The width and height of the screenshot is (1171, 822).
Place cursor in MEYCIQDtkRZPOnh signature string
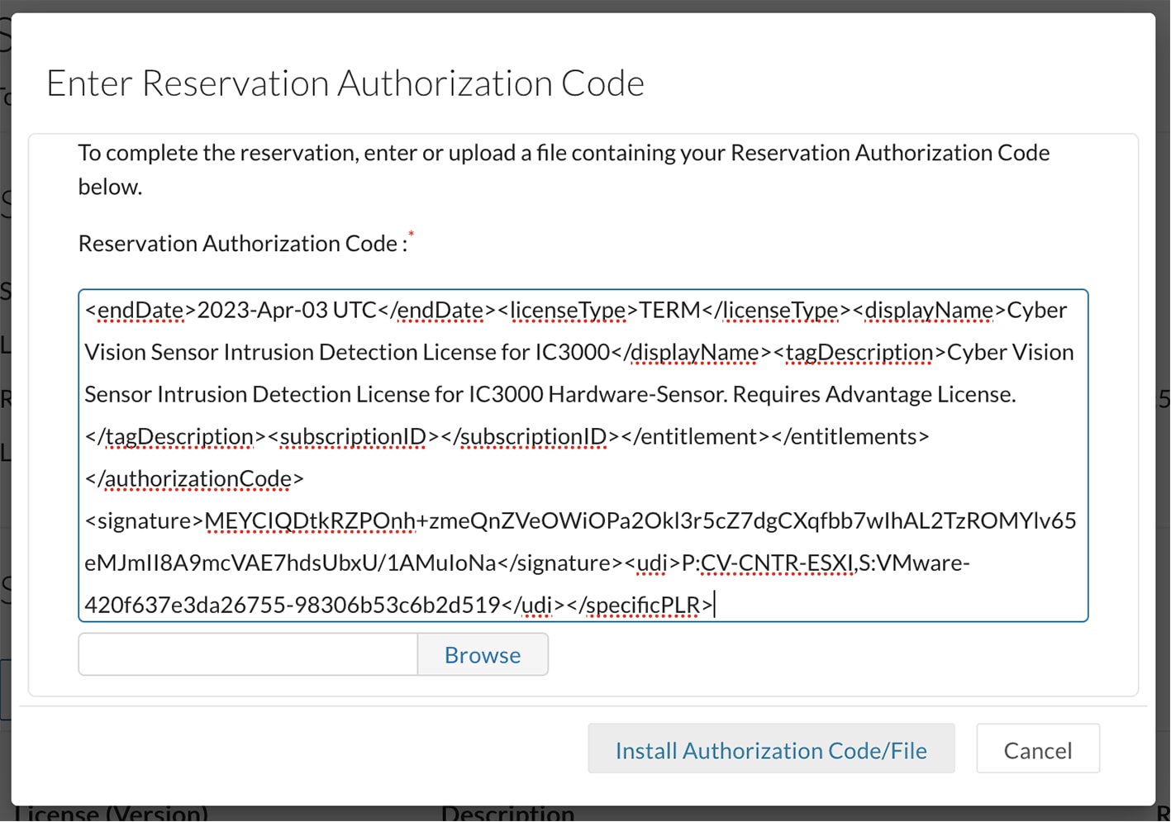pos(310,521)
